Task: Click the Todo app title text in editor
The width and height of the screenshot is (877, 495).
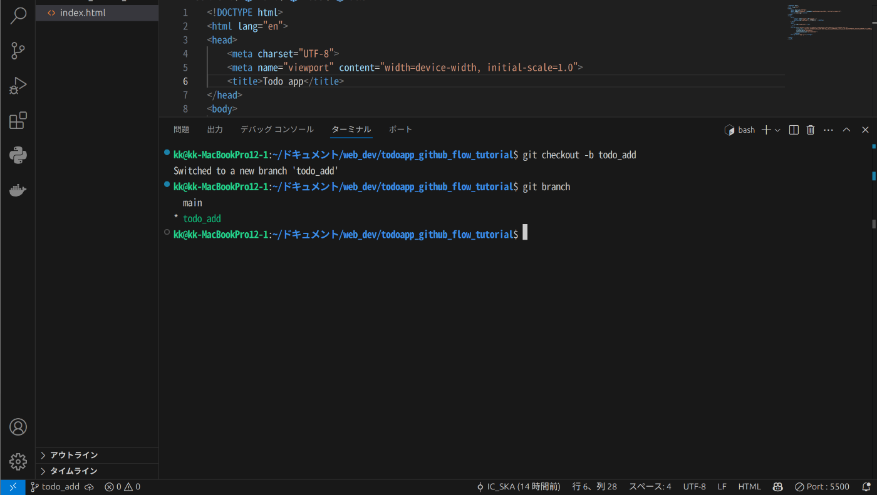Action: (283, 81)
